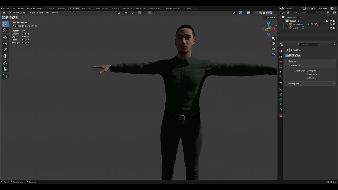Open the Tool properties tab
338x190 pixels.
pos(281,50)
